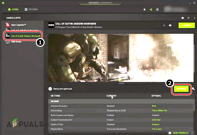Click 'Game isn't optimized' status text
This screenshot has width=197, height=135.
63,89
